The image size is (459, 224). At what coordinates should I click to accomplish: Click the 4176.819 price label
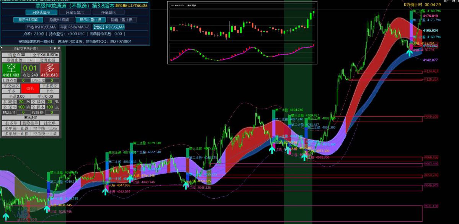pyautogui.click(x=431, y=16)
